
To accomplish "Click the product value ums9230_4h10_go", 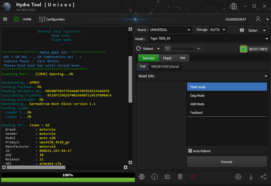I will coord(55,142).
